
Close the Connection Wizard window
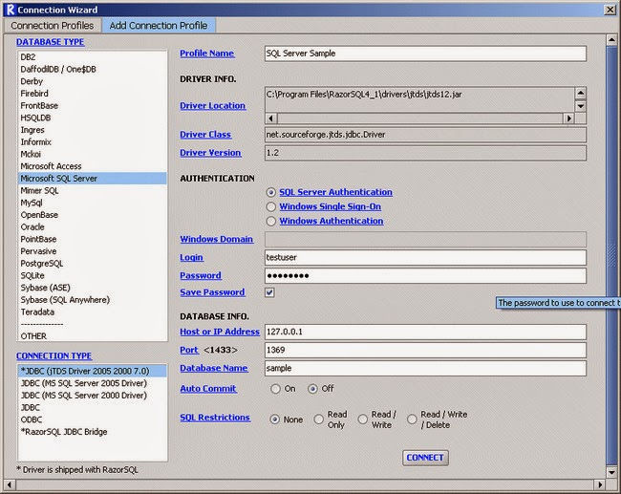click(610, 10)
